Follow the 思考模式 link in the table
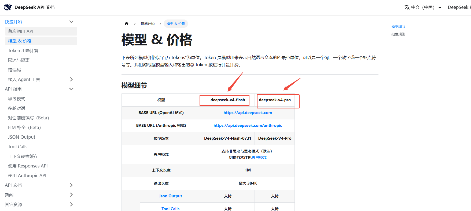471x211 pixels. (259, 157)
